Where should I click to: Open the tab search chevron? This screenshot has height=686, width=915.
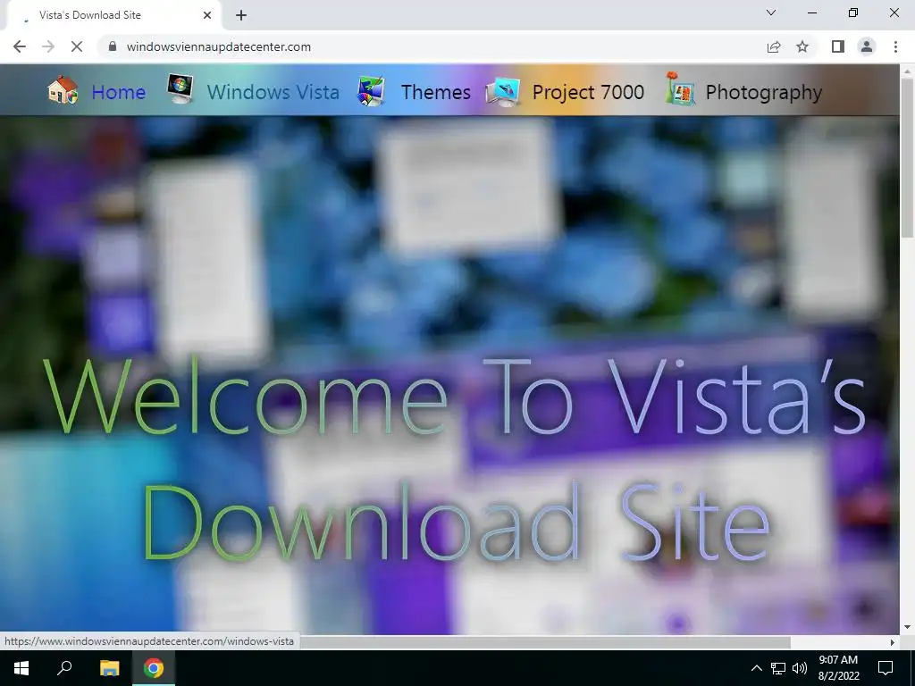pyautogui.click(x=771, y=13)
